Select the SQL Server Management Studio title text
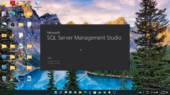Screen dimensions: 170x95 click(84, 38)
